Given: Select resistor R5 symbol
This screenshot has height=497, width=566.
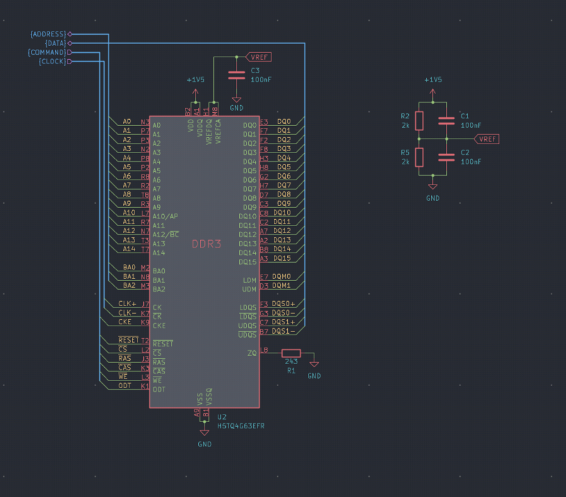Looking at the screenshot, I should click(419, 157).
